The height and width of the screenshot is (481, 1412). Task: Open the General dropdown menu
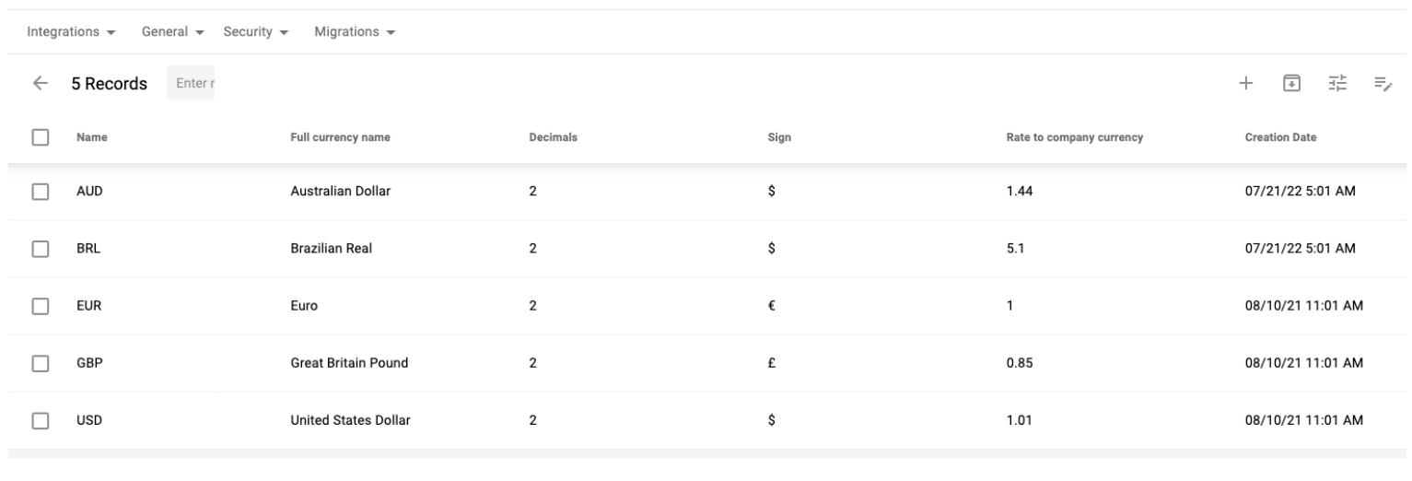171,32
